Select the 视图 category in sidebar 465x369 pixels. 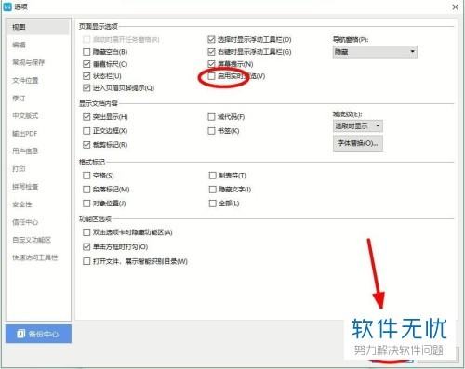[x=38, y=27]
